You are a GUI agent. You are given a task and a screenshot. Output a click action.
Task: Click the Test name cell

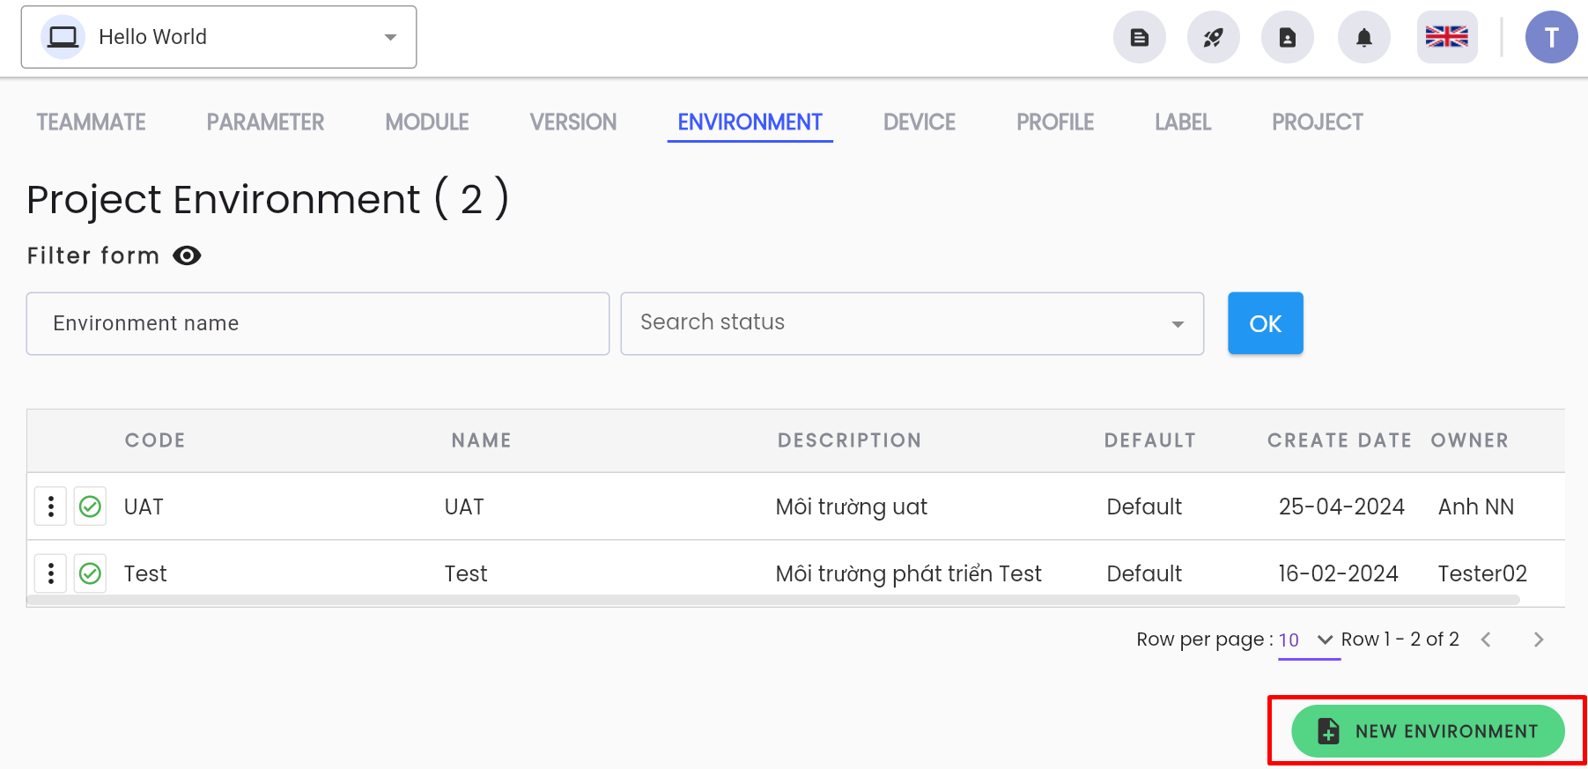pos(466,573)
